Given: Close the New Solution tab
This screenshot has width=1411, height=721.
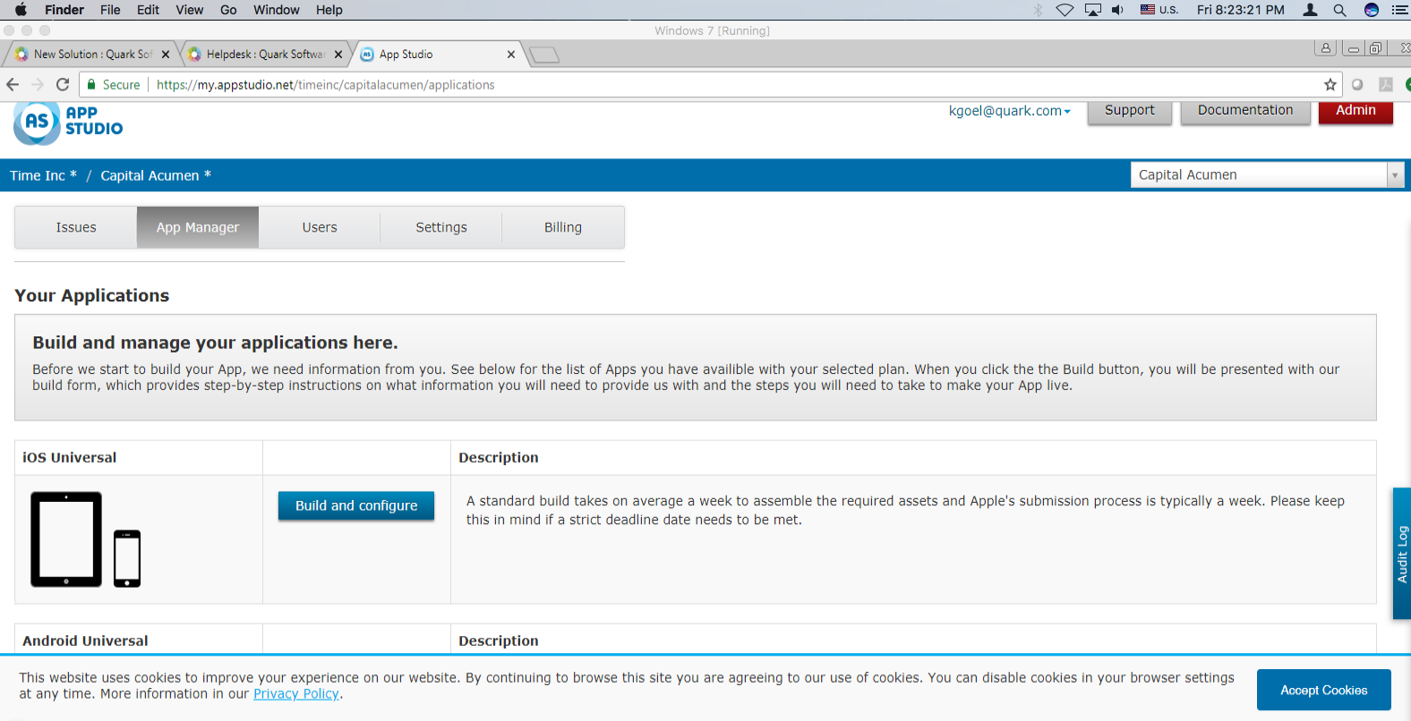Looking at the screenshot, I should coord(166,55).
